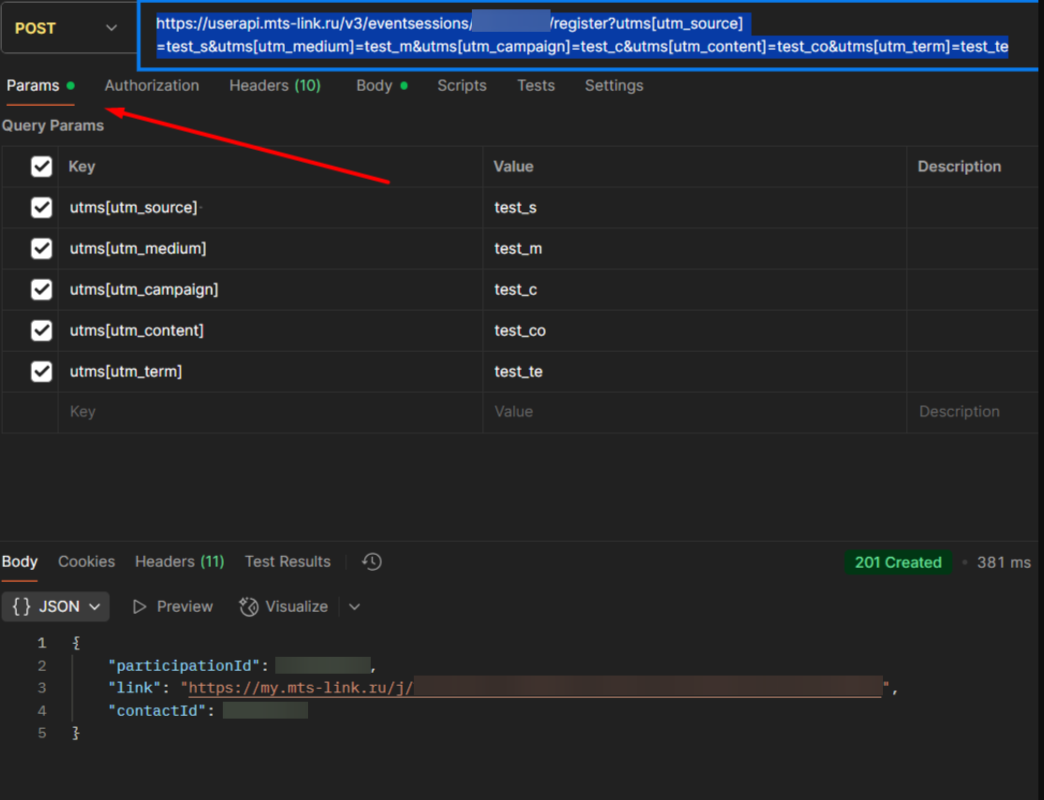Screen dimensions: 1044x800
Task: Click the 381 ms response time
Action: coord(1004,562)
